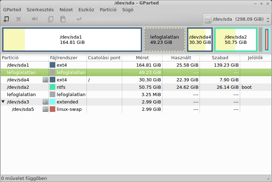Image resolution: width=272 pixels, height=182 pixels.
Task: Click the delete partition toolbar icon
Action: point(19,19)
